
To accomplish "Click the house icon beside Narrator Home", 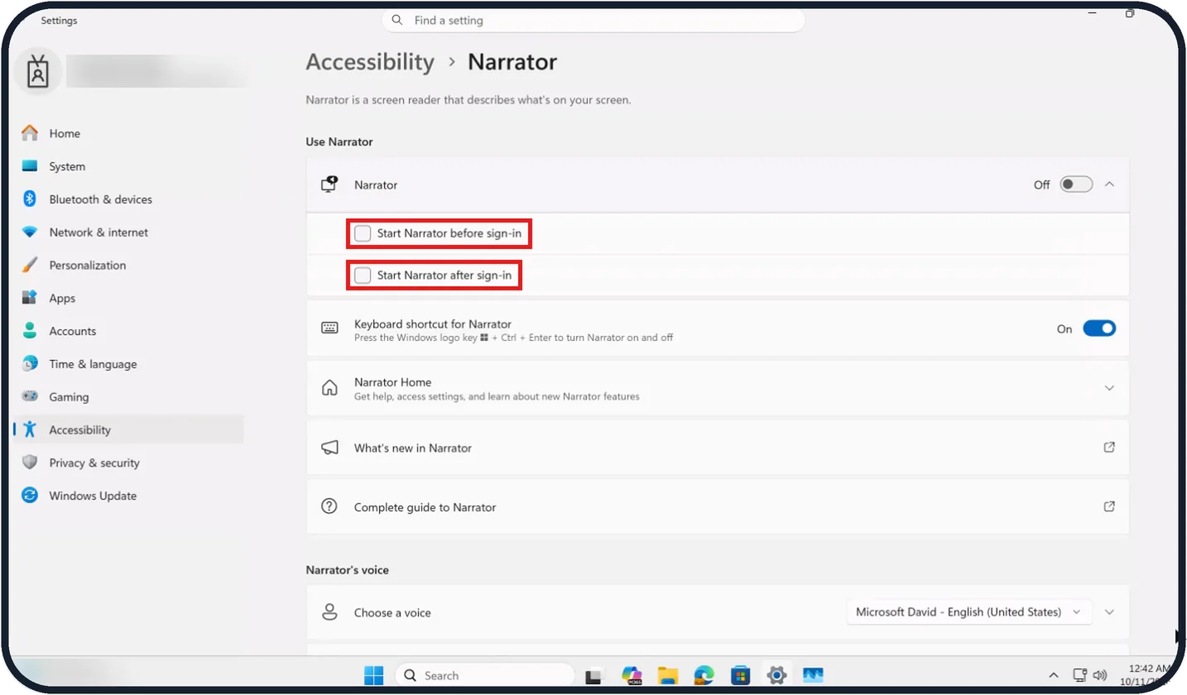I will (329, 388).
